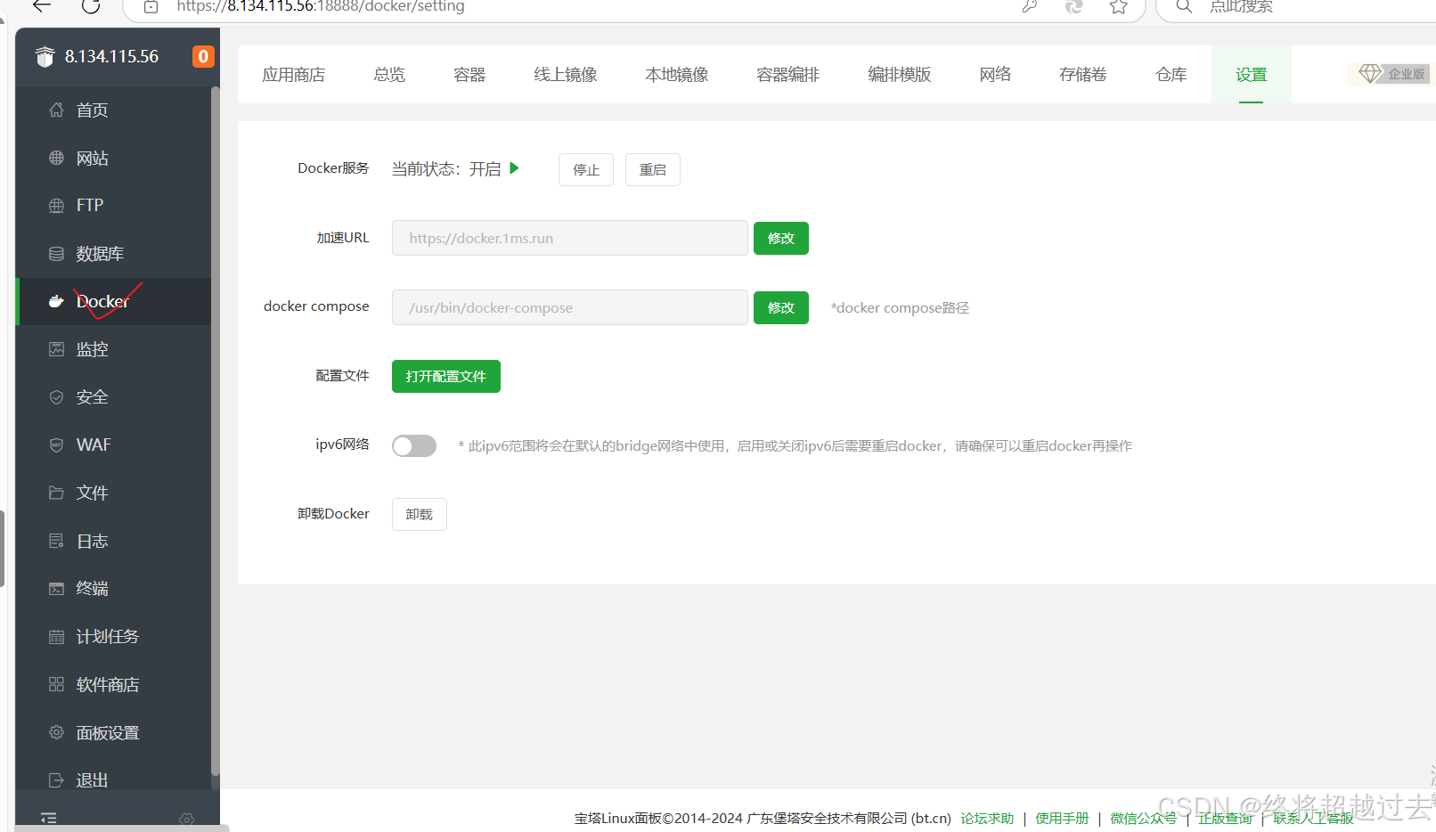Image resolution: width=1436 pixels, height=832 pixels.
Task: Click the terminal icon beside 终端
Action: point(56,589)
